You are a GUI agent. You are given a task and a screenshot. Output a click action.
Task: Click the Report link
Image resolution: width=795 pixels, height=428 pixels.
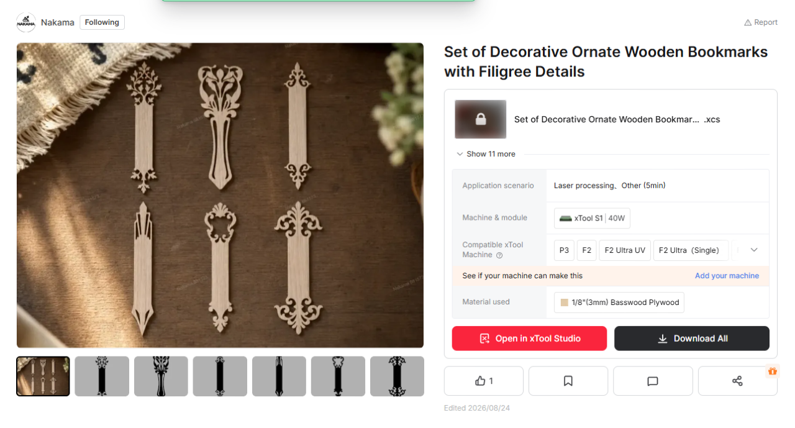(x=761, y=22)
